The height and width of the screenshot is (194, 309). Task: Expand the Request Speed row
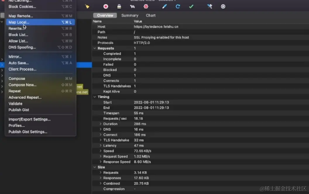coord(100,156)
